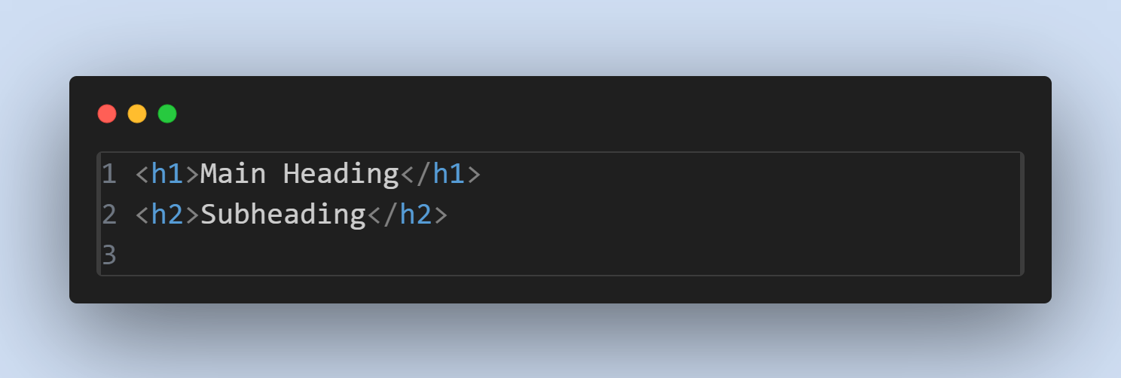Place cursor in the opening h1 tag
The height and width of the screenshot is (378, 1121).
(x=167, y=175)
